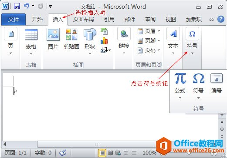
Task: Click the 页 (Pages) icon
Action: click(x=10, y=34)
